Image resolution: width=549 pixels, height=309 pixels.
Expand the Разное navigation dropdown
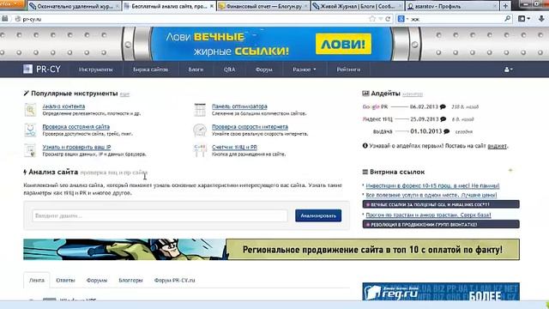pyautogui.click(x=305, y=70)
